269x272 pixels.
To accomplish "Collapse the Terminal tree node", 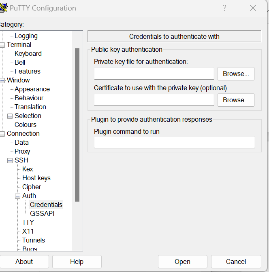I will pos(2,45).
